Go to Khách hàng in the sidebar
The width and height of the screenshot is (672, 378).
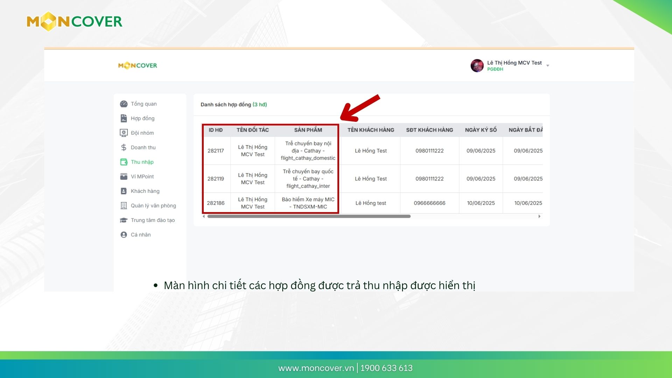point(145,191)
